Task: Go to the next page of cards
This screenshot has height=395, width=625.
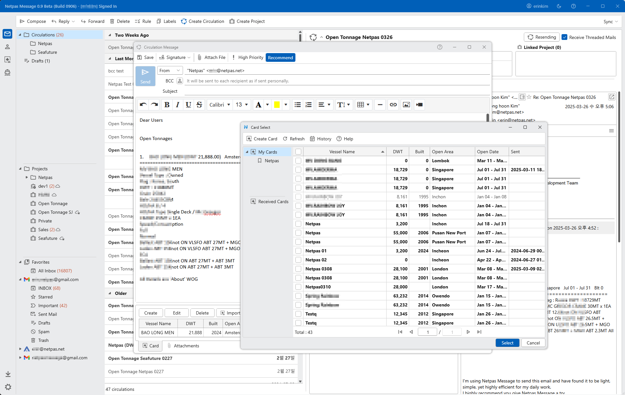Action: tap(468, 332)
